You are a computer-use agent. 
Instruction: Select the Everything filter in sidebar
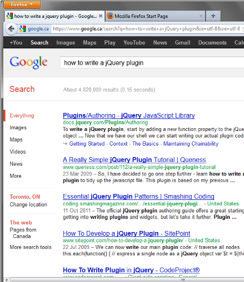[x=22, y=116]
